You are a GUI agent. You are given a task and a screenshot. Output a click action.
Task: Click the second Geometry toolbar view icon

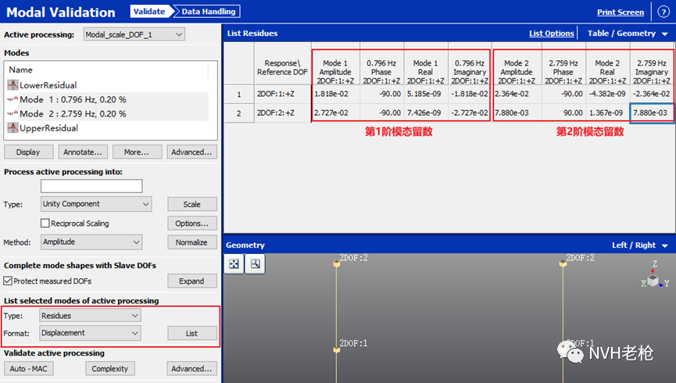pyautogui.click(x=256, y=263)
